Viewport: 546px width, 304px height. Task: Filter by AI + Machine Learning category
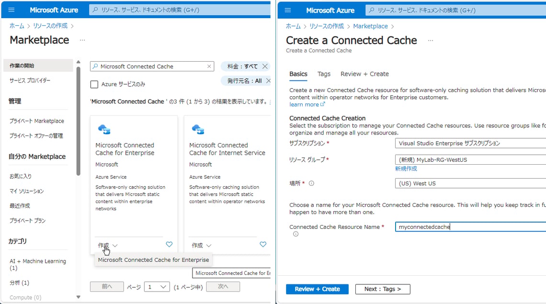[x=38, y=264]
